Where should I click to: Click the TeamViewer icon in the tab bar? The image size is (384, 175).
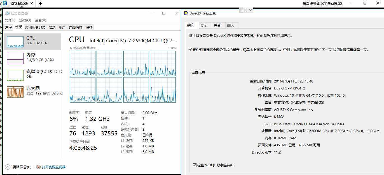[5, 3]
